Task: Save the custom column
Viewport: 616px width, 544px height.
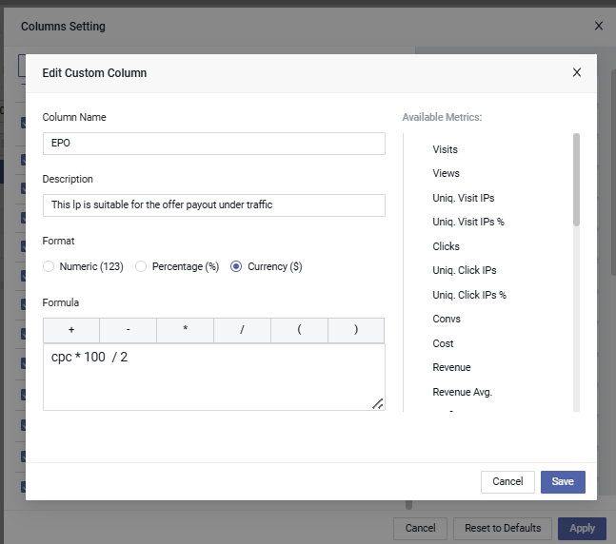Action: 563,482
